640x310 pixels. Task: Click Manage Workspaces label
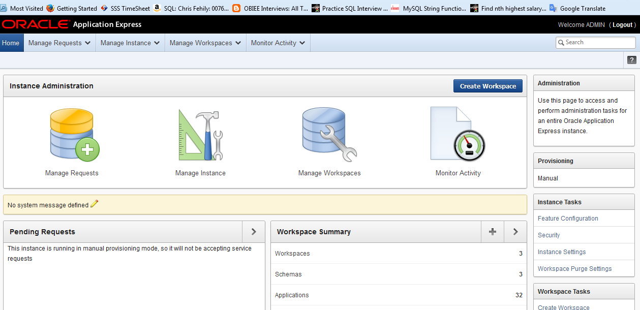tap(329, 173)
